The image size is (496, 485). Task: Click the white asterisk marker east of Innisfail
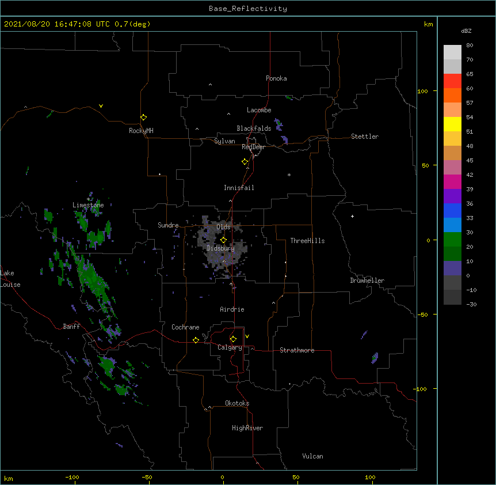point(289,175)
